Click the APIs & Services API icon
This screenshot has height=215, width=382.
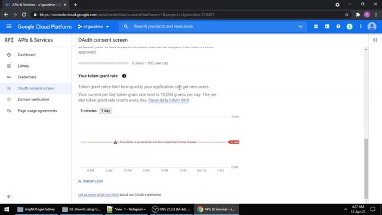[9, 40]
